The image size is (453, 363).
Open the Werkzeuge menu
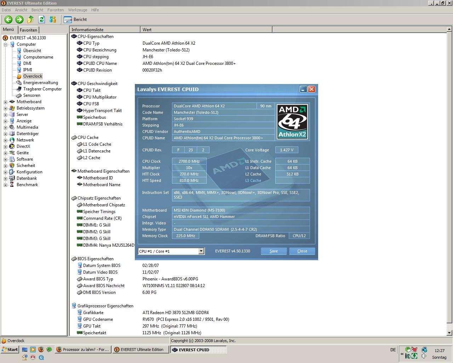[78, 10]
